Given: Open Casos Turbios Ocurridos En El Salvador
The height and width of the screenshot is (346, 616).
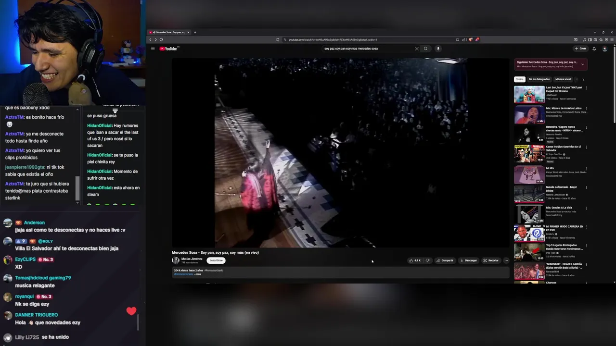Looking at the screenshot, I should (x=529, y=154).
